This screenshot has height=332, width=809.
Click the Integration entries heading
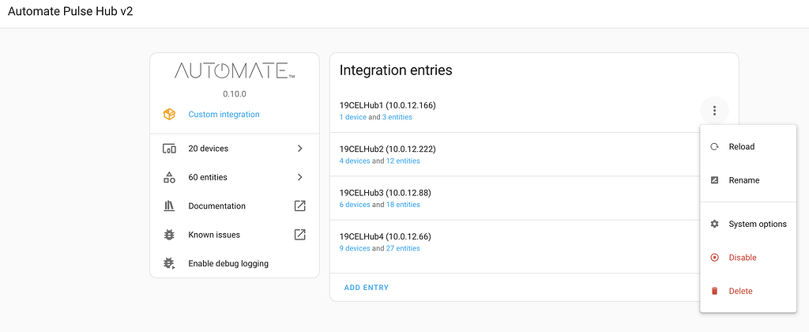396,70
